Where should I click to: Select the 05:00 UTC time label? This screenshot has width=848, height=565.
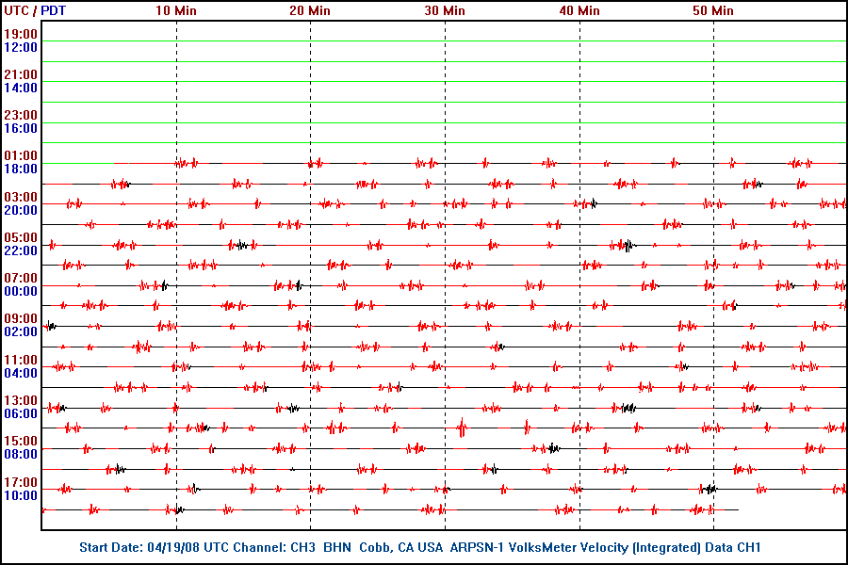21,237
